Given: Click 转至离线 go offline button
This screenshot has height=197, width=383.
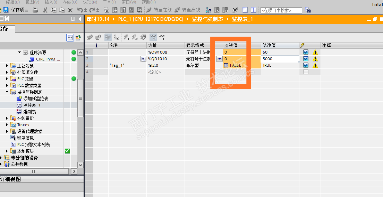Looking at the screenshot, I should tap(187, 10).
